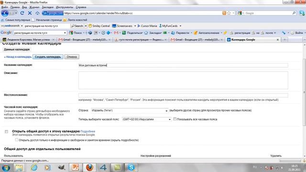Stop loading with the X icon

[x=30, y=13]
